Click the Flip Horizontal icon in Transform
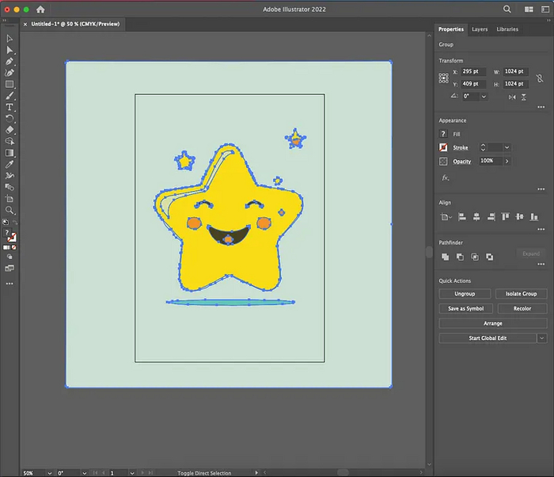 [512, 96]
